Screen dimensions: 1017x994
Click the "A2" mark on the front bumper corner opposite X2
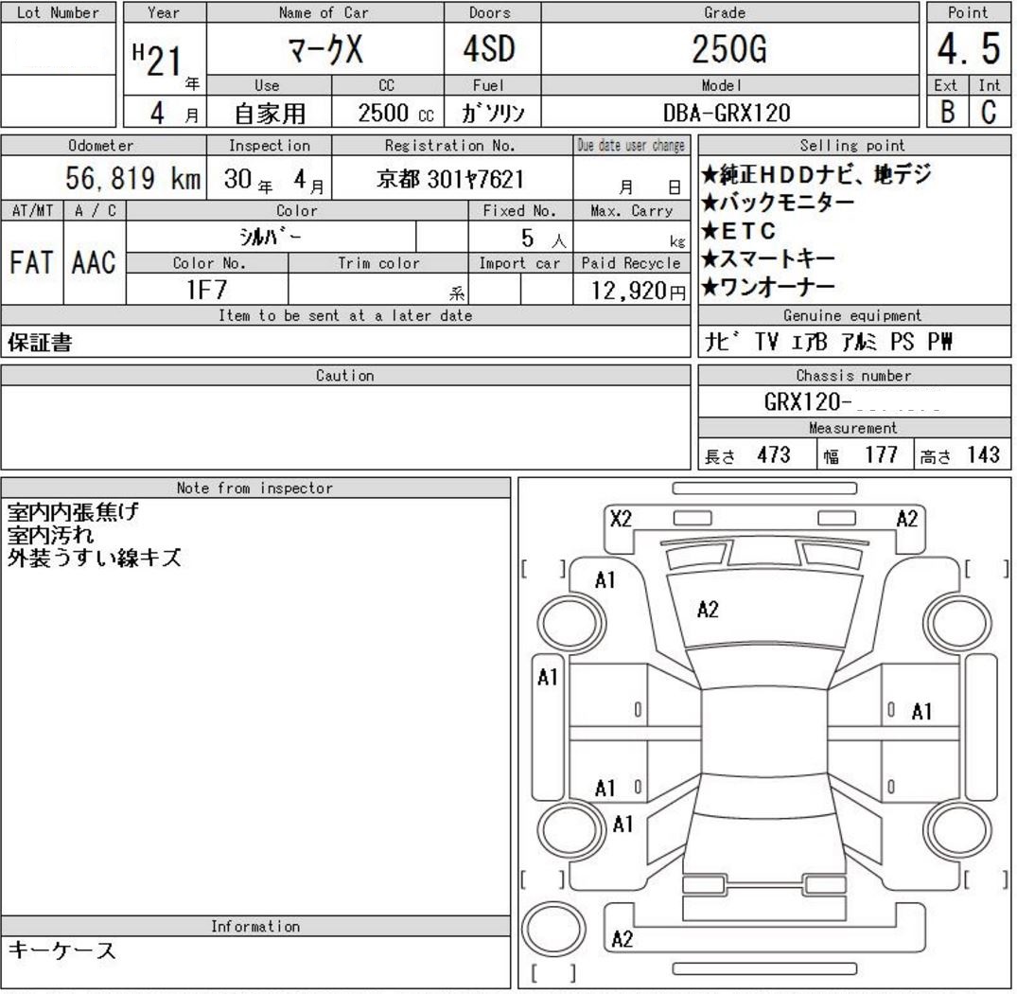[906, 519]
